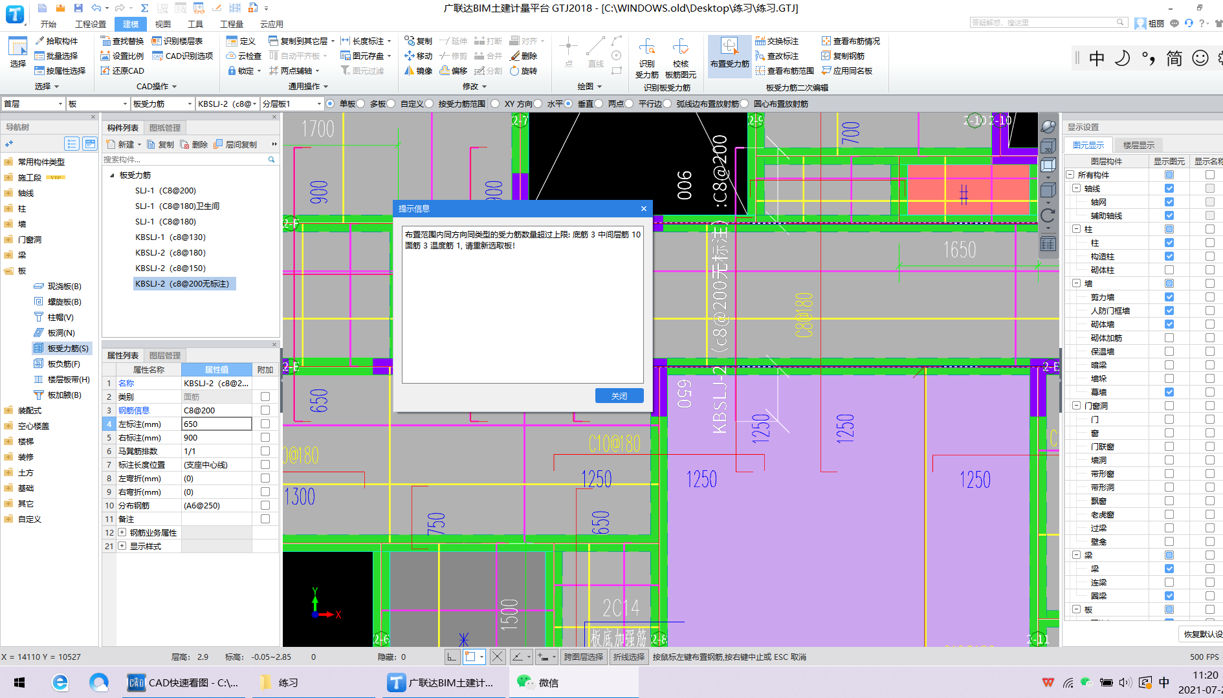The height and width of the screenshot is (698, 1223).
Task: Switch to 视图 ribbon tab
Action: 163,24
